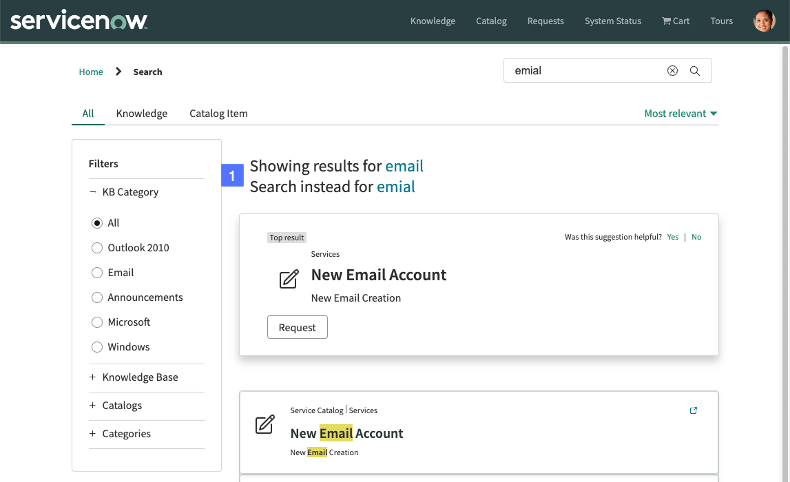Click the 'New Email Creation' description in top result

click(355, 298)
